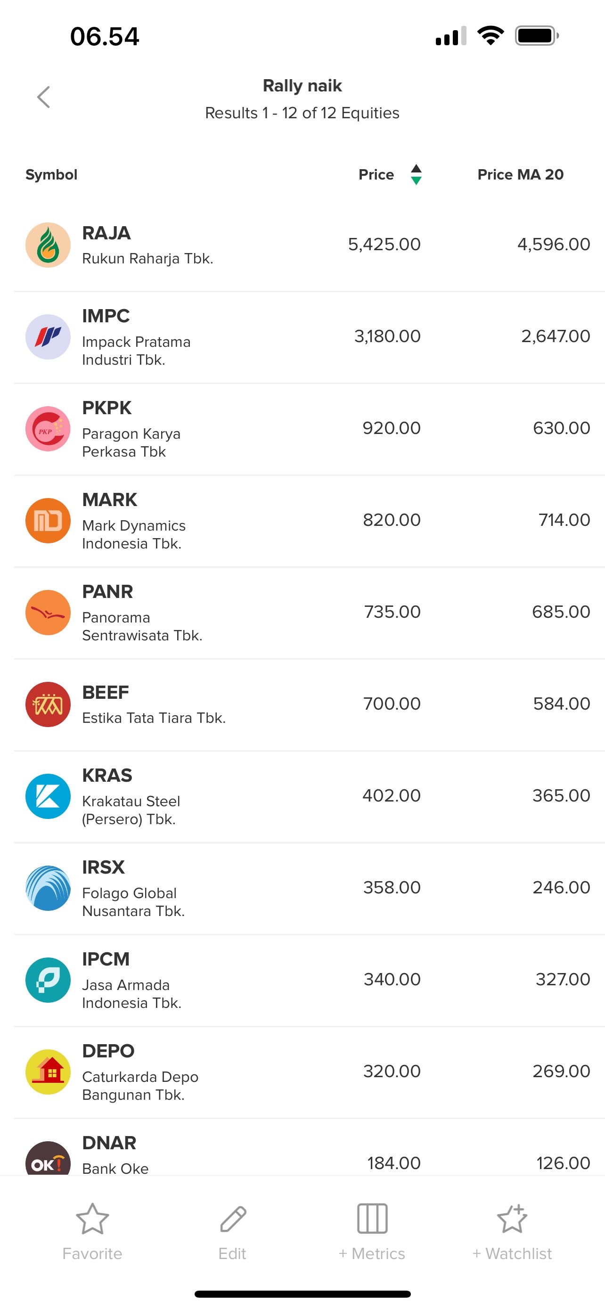Tap the back arrow chevron
This screenshot has height=1309, width=605.
44,97
